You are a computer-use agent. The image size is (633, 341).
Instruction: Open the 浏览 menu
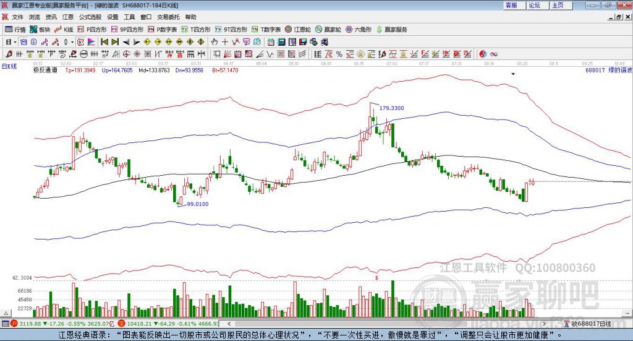pos(35,17)
